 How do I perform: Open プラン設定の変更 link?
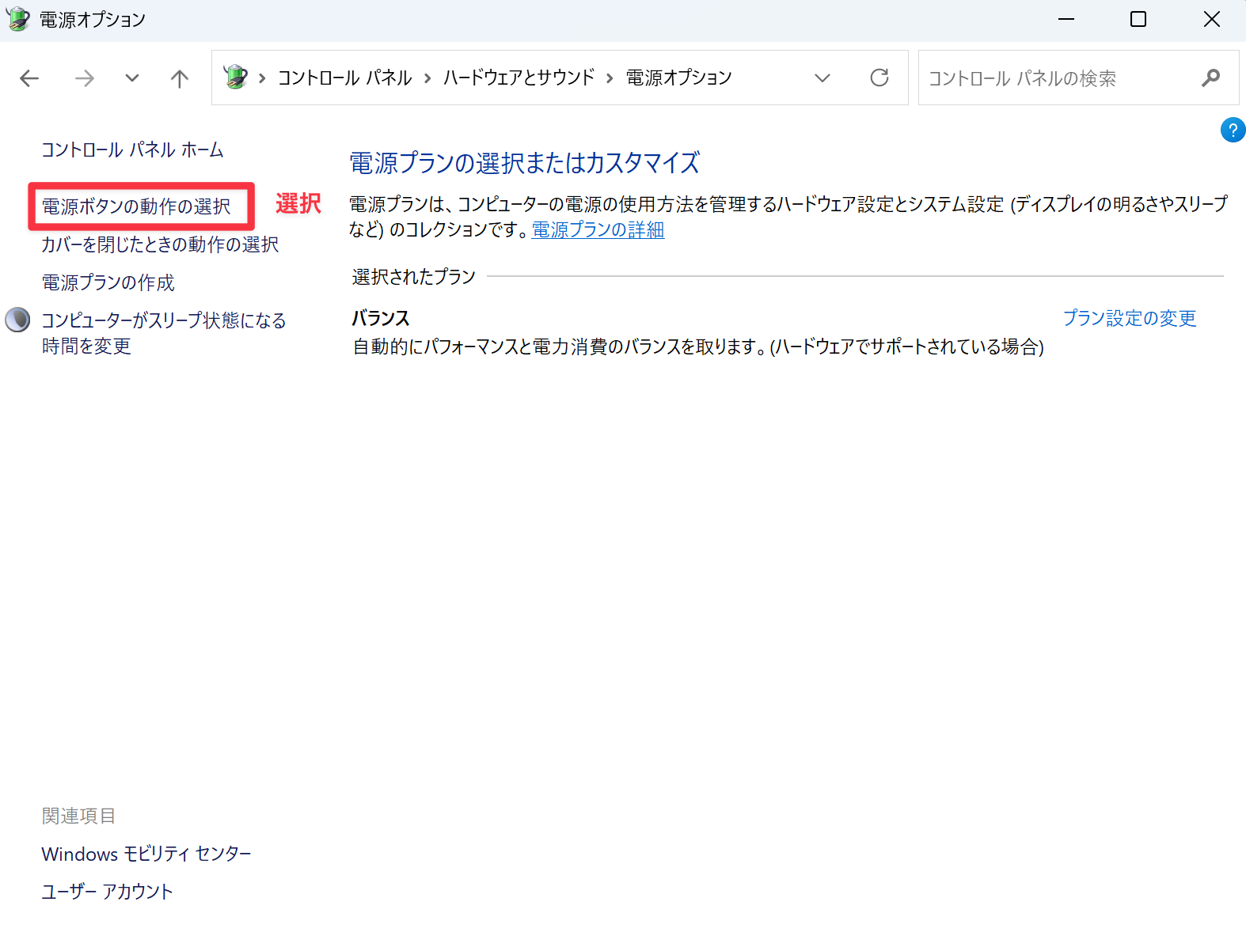(x=1129, y=318)
